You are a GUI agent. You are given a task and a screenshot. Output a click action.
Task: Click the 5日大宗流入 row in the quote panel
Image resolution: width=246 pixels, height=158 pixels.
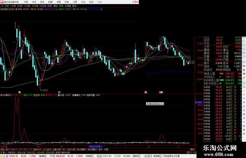coord(223,83)
